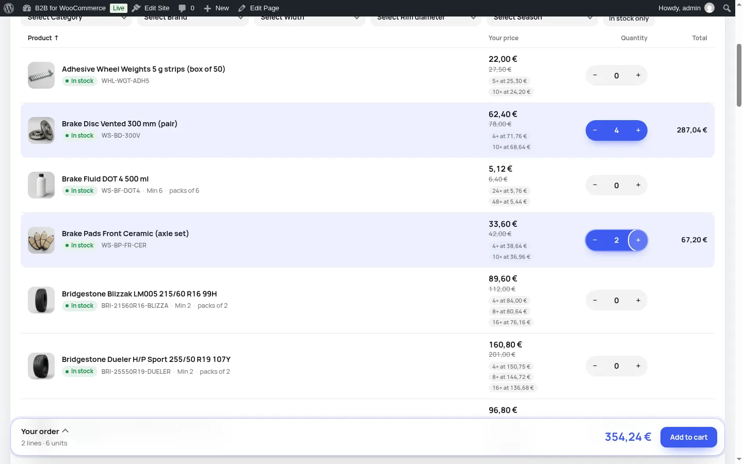
Task: Click Brake Pads Front Ceramic thumbnail
Action: point(41,240)
